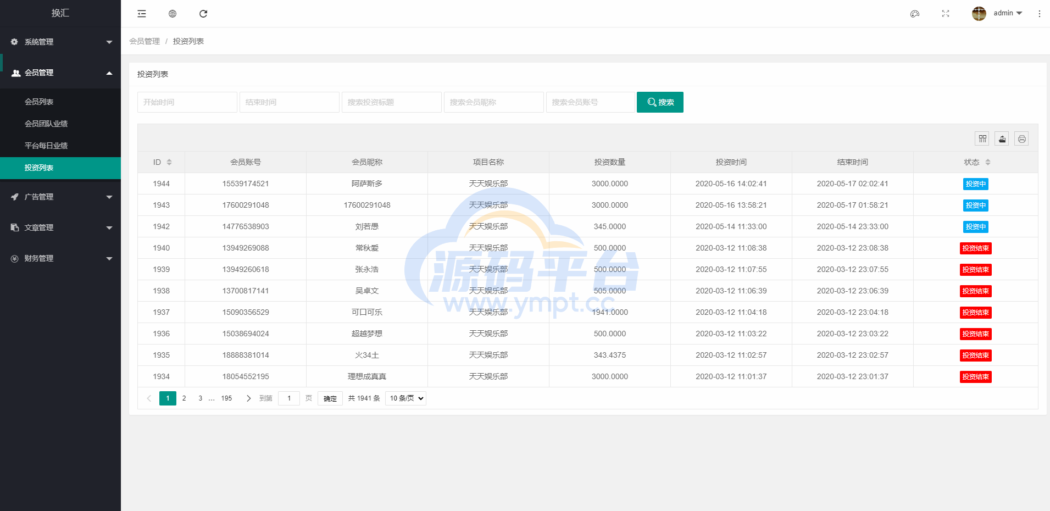Expand the 文章管理 menu
The width and height of the screenshot is (1050, 511).
60,227
